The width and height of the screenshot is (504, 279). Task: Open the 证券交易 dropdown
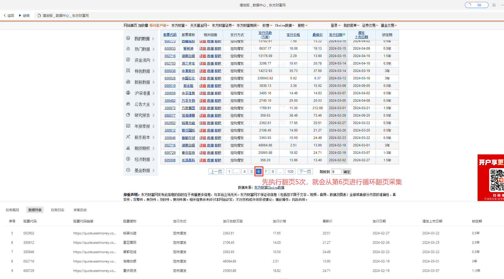click(370, 25)
